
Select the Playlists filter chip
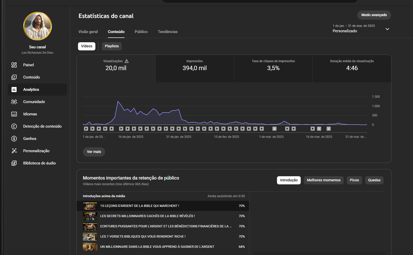pos(112,46)
